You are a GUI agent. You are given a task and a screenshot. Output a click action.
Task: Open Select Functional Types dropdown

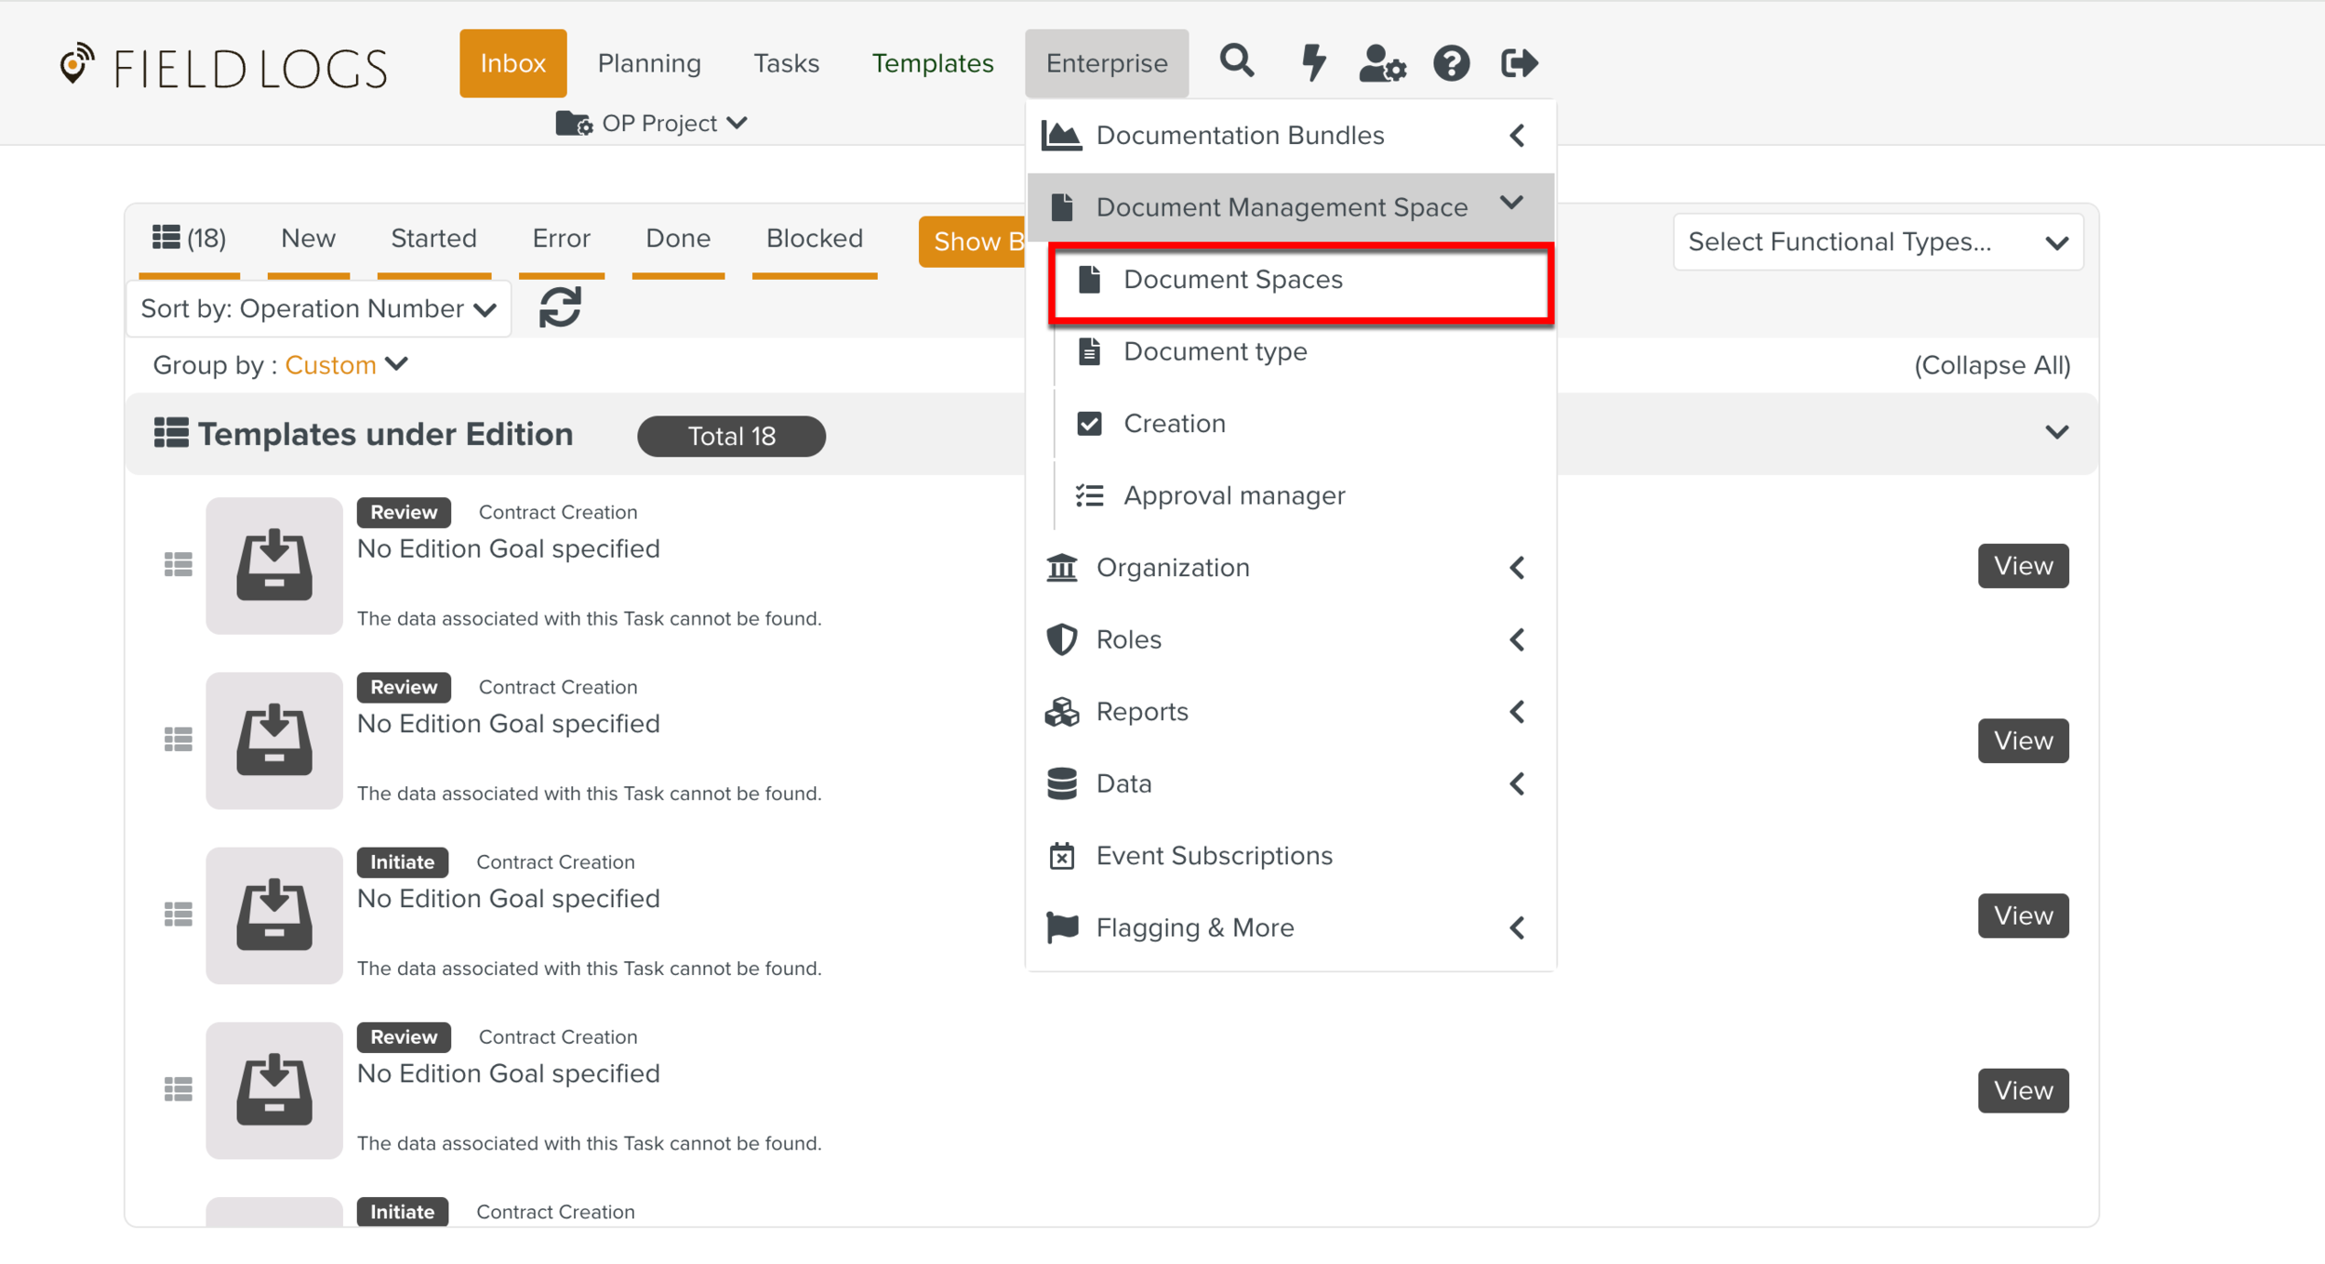pyautogui.click(x=1877, y=243)
